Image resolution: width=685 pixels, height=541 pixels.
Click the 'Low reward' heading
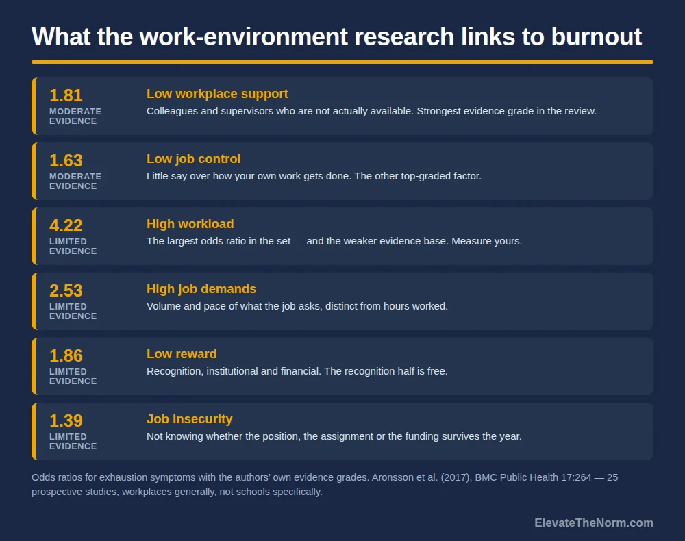[182, 354]
